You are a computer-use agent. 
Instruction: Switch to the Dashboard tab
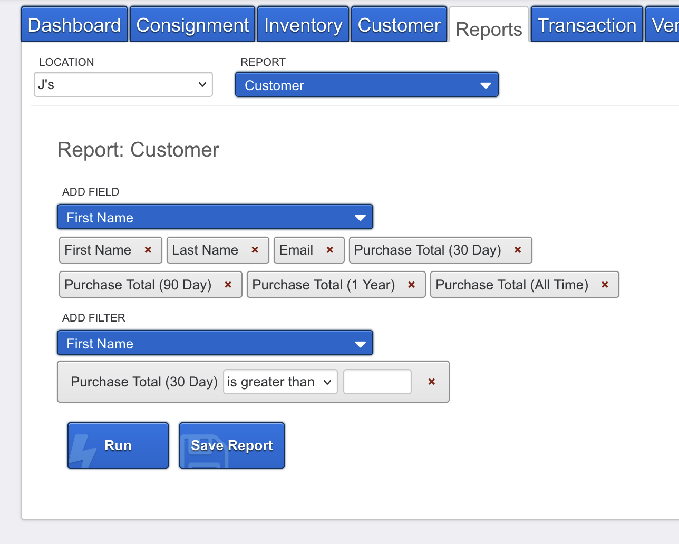(74, 24)
